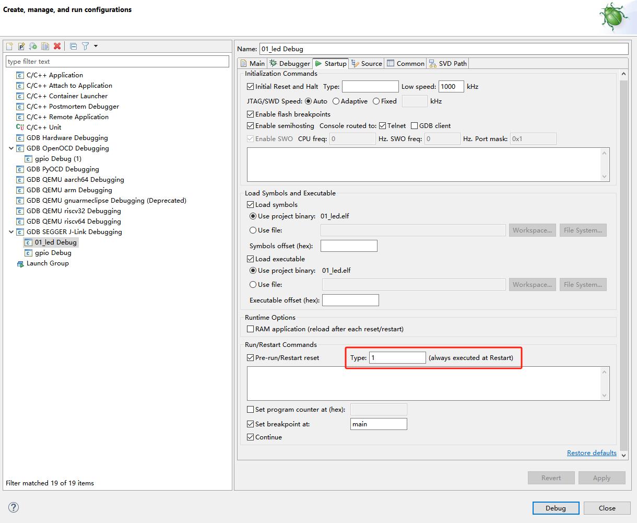Select GDB PyOCD Debugging
The height and width of the screenshot is (523, 637).
click(x=63, y=169)
